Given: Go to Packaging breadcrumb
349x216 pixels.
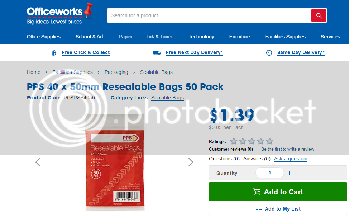Looking at the screenshot, I should tap(116, 72).
